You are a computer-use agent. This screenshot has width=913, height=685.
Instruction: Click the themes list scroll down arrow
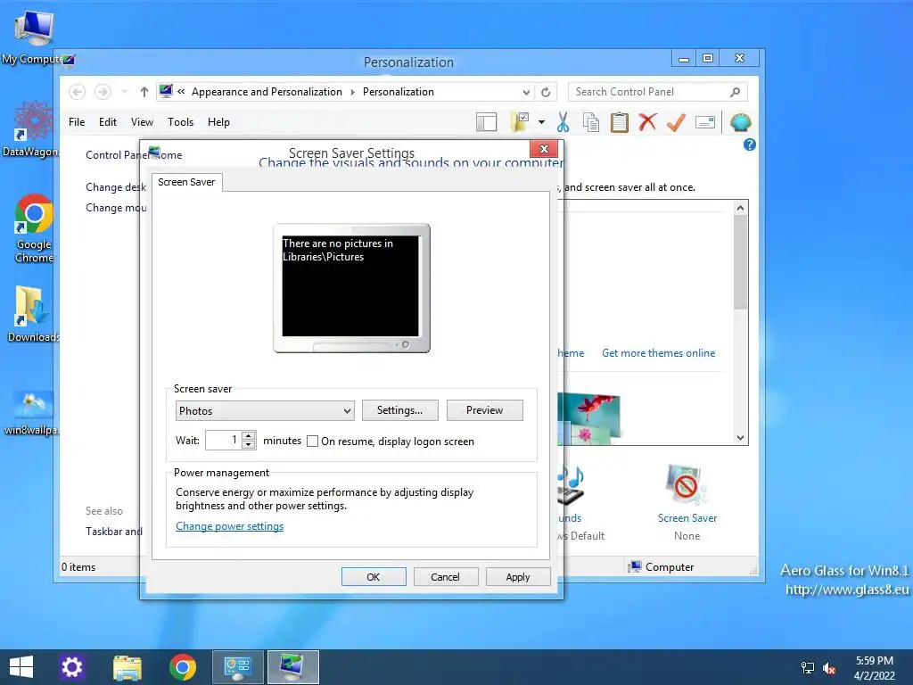point(740,438)
